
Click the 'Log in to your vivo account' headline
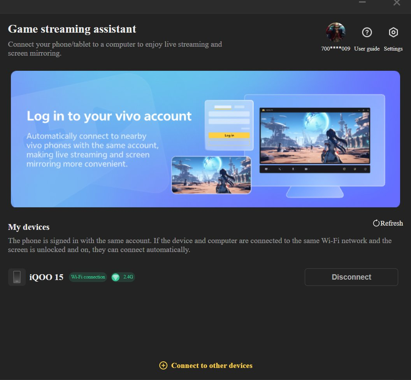(109, 116)
